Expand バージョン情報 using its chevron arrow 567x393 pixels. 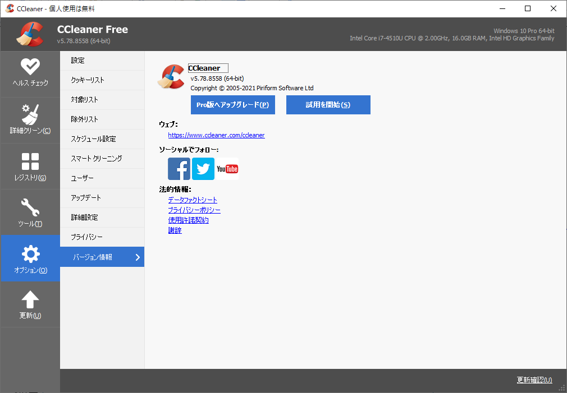click(138, 256)
